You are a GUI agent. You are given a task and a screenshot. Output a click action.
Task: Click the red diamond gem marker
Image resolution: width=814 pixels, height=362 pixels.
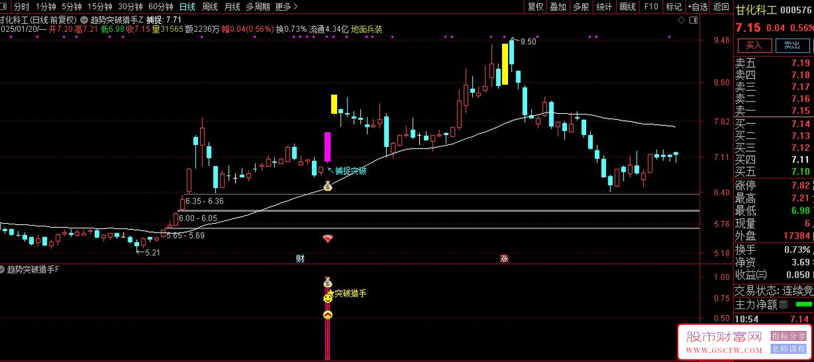(328, 238)
